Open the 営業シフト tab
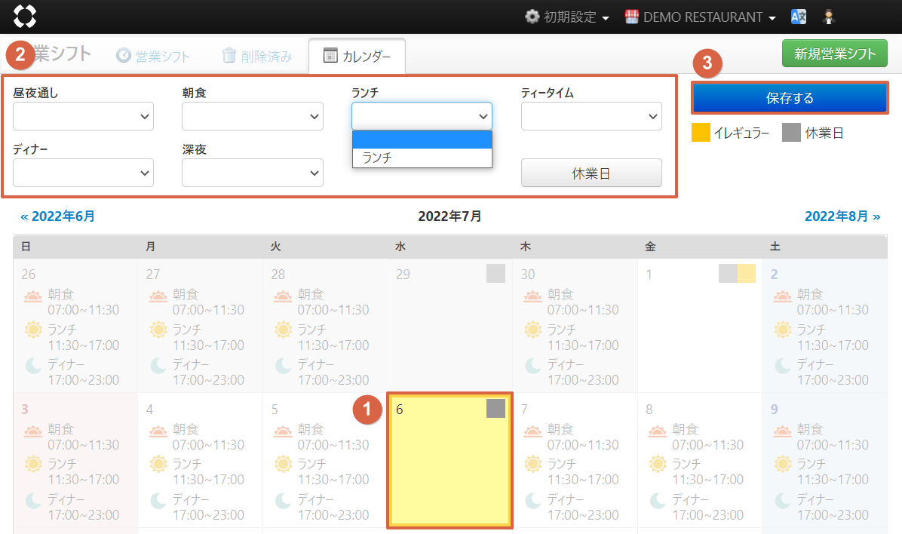 point(153,56)
